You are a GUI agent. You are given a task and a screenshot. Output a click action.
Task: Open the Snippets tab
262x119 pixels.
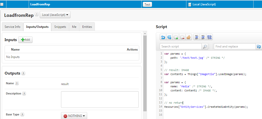[60, 27]
